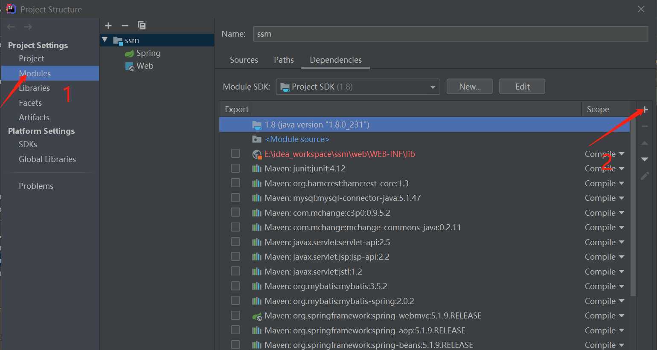The width and height of the screenshot is (657, 350).
Task: Open Artifacts settings section
Action: click(34, 118)
